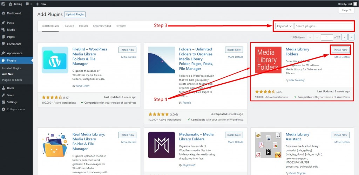Open the Max Foundry author link
The width and height of the screenshot is (359, 175).
pos(297,80)
